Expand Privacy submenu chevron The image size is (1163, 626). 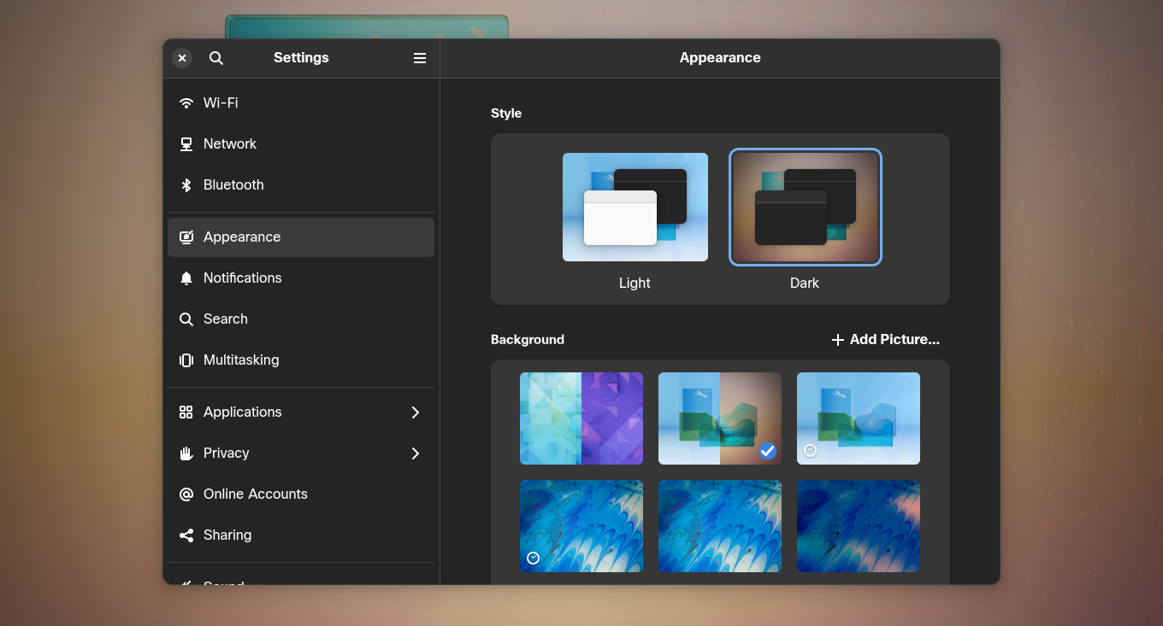coord(416,453)
